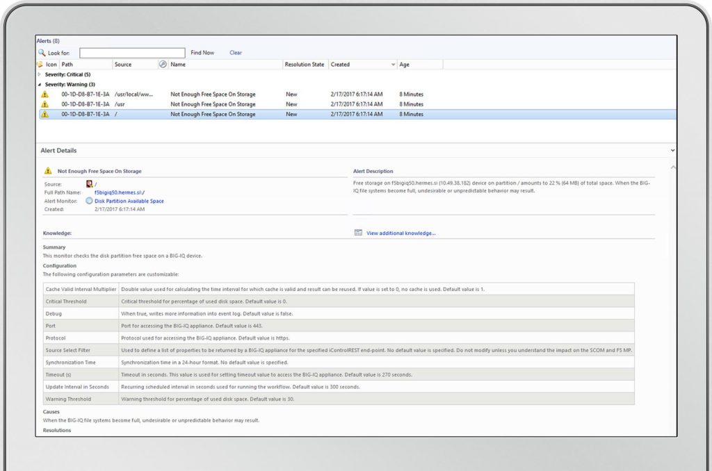Viewport: 712px width, 471px height.
Task: Open the f5bigiq50.hermes.si:/ full path link
Action: pyautogui.click(x=120, y=192)
